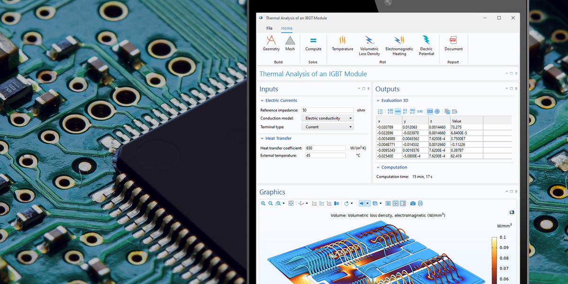The height and width of the screenshot is (284, 568).
Task: Toggle automatic notation in Evaluation 3D toolbar
Action: coord(398,112)
